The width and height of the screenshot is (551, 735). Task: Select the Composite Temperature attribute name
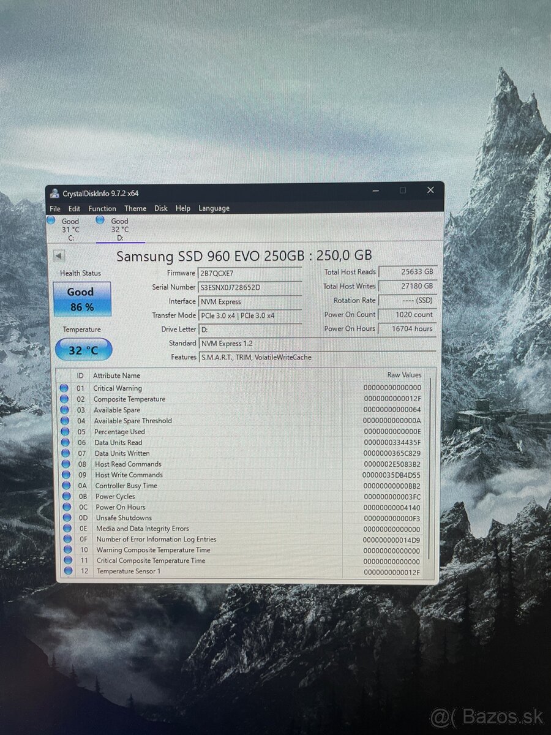(x=129, y=399)
